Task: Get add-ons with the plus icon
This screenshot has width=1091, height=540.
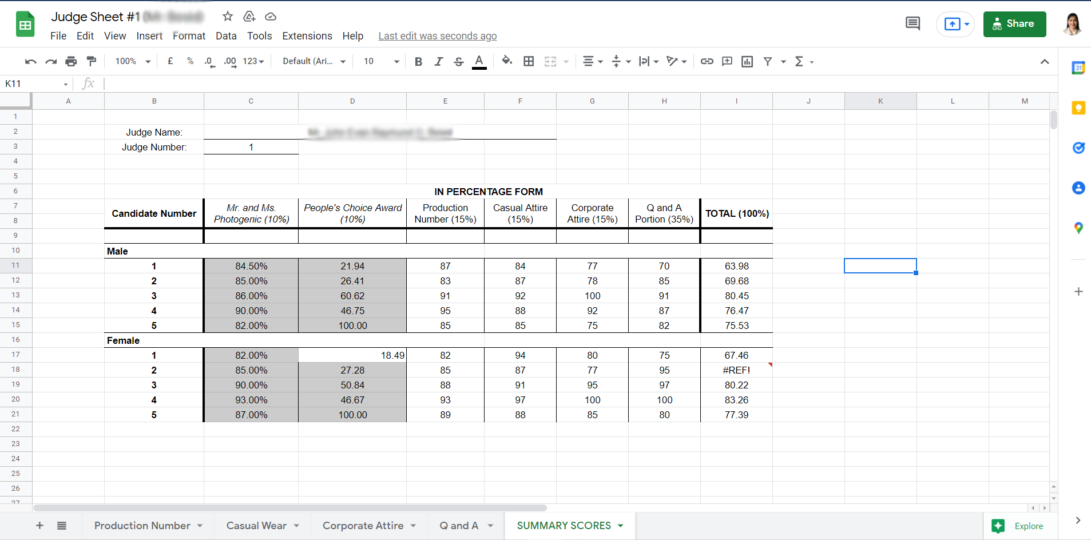Action: point(1078,292)
